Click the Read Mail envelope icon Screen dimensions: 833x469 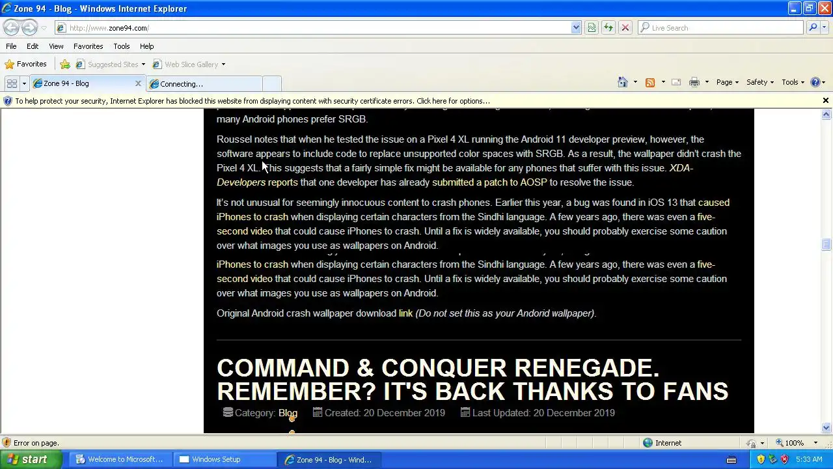click(676, 82)
